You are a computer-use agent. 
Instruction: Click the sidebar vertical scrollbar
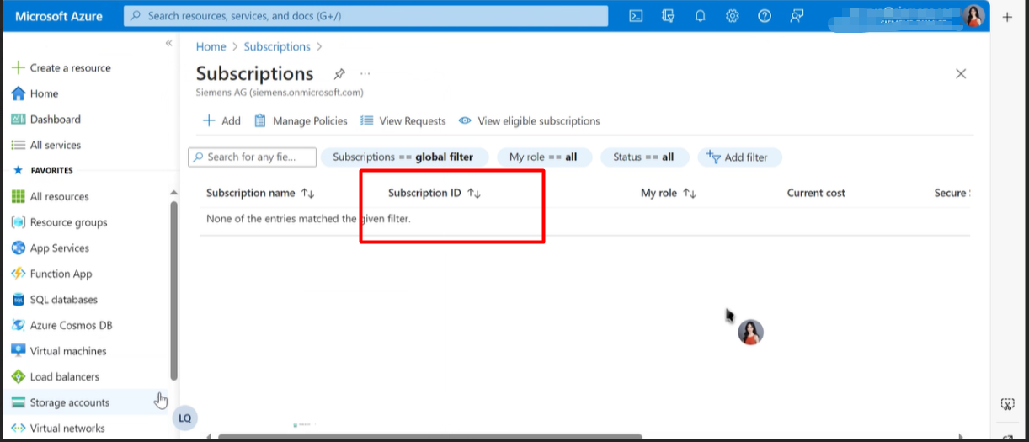[x=174, y=290]
